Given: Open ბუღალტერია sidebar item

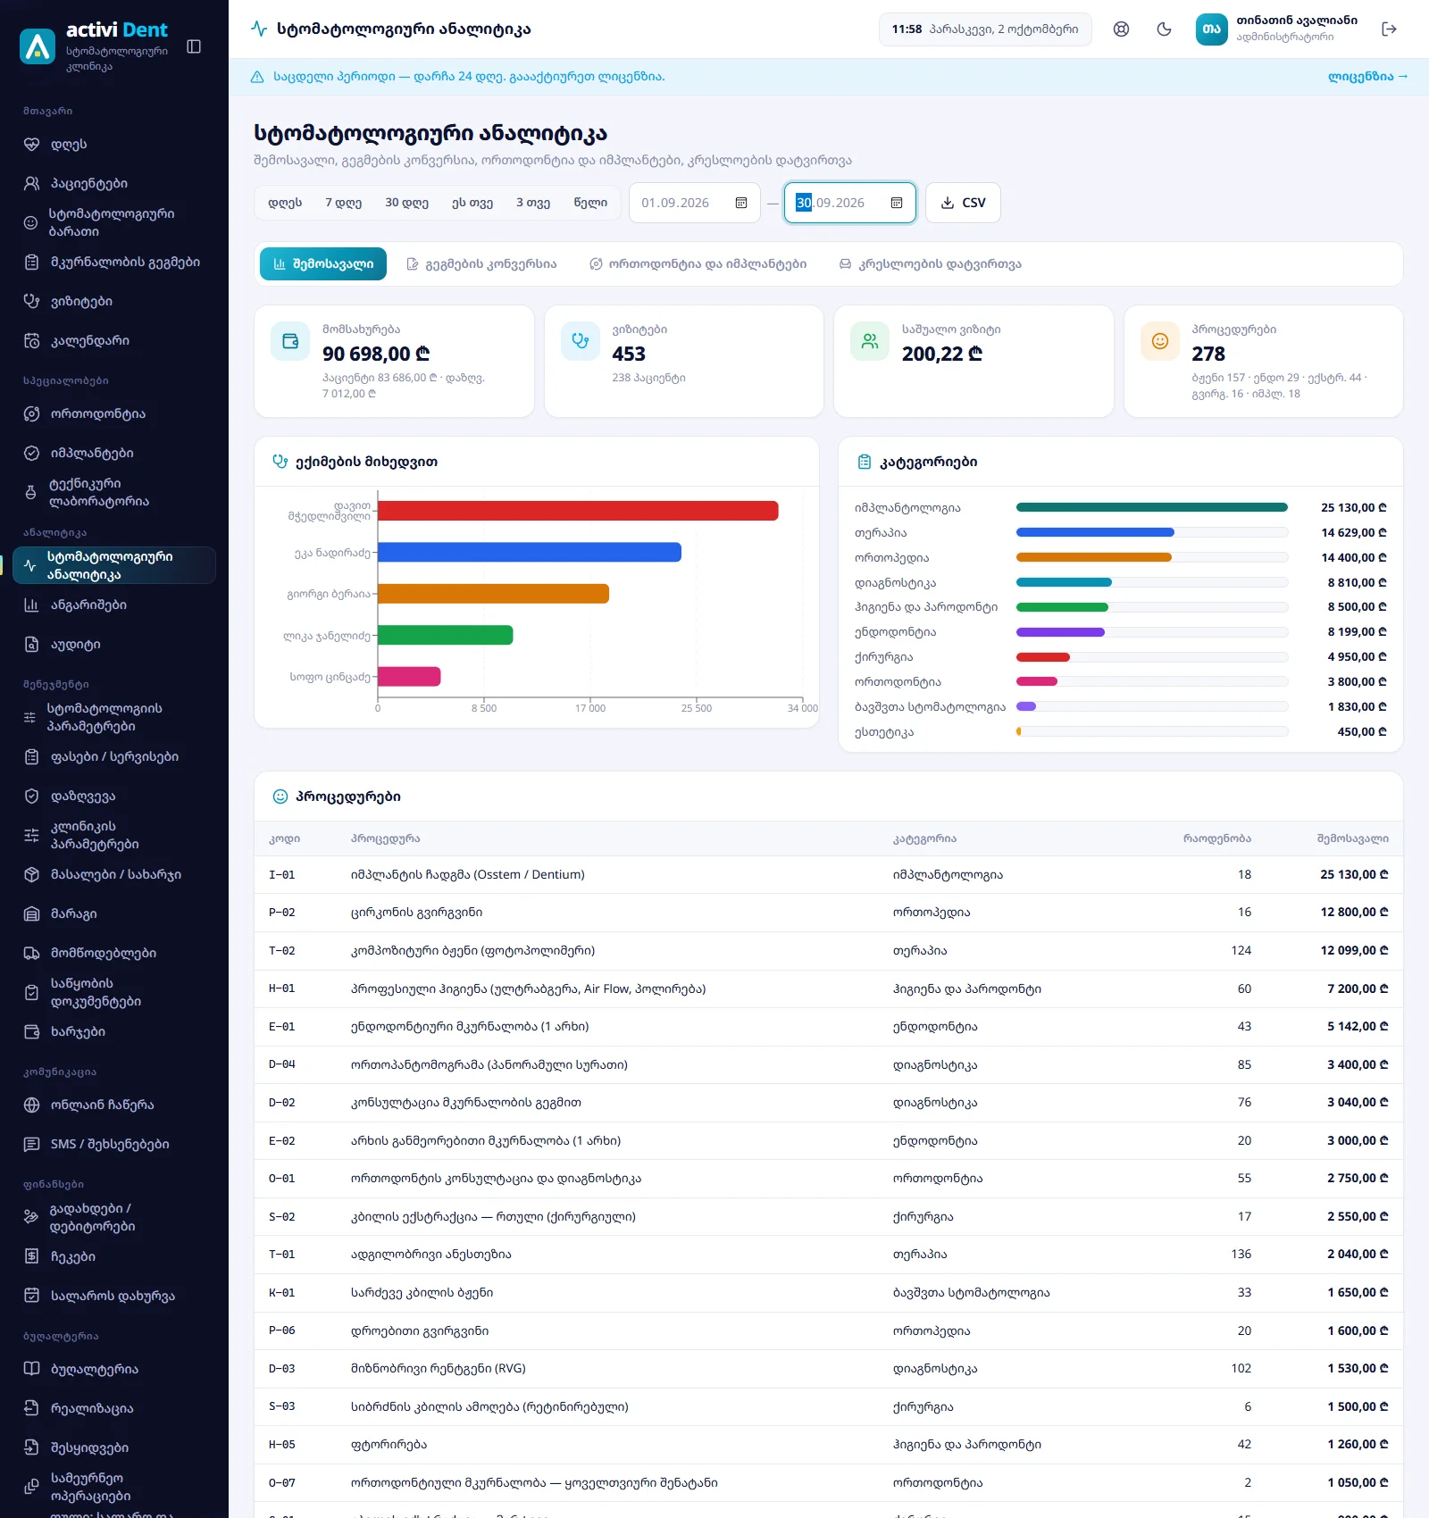Looking at the screenshot, I should (x=114, y=1369).
